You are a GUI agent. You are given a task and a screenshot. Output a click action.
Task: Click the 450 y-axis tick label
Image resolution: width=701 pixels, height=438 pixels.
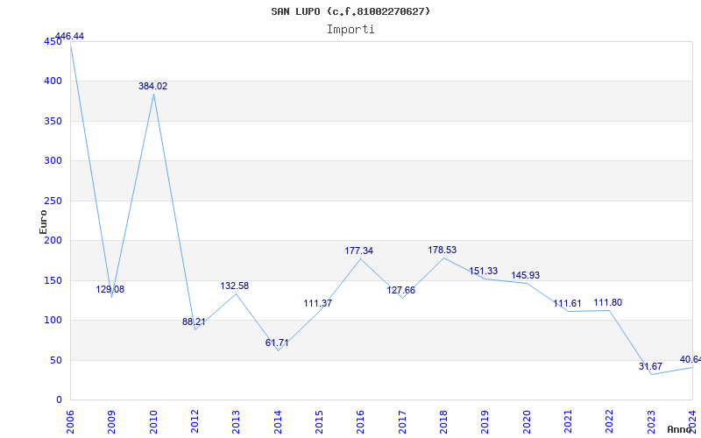[53, 41]
